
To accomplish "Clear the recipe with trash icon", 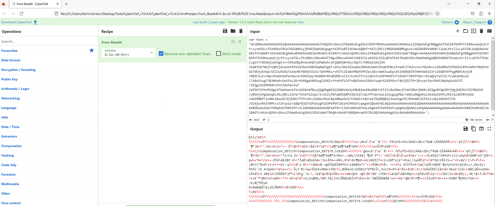I will pyautogui.click(x=240, y=31).
